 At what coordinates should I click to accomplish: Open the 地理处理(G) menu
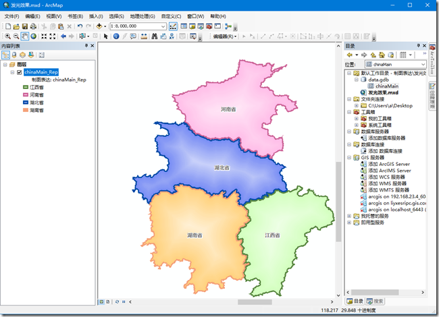(143, 16)
